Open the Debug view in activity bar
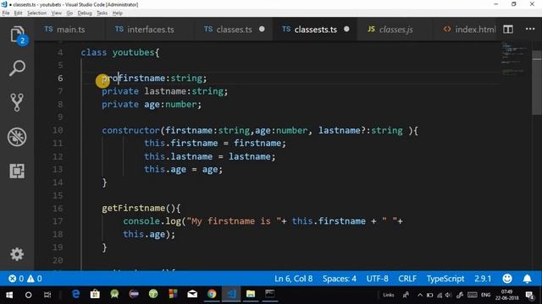The width and height of the screenshot is (542, 304). [17, 137]
